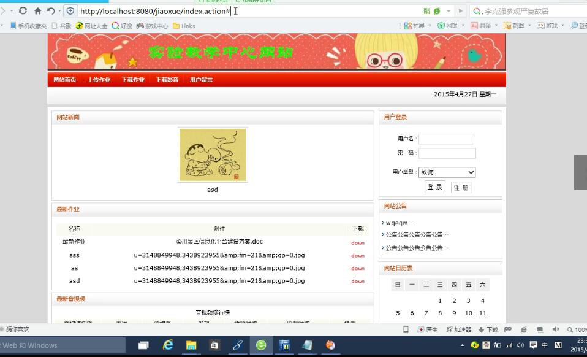Click down link for sss row

point(358,255)
